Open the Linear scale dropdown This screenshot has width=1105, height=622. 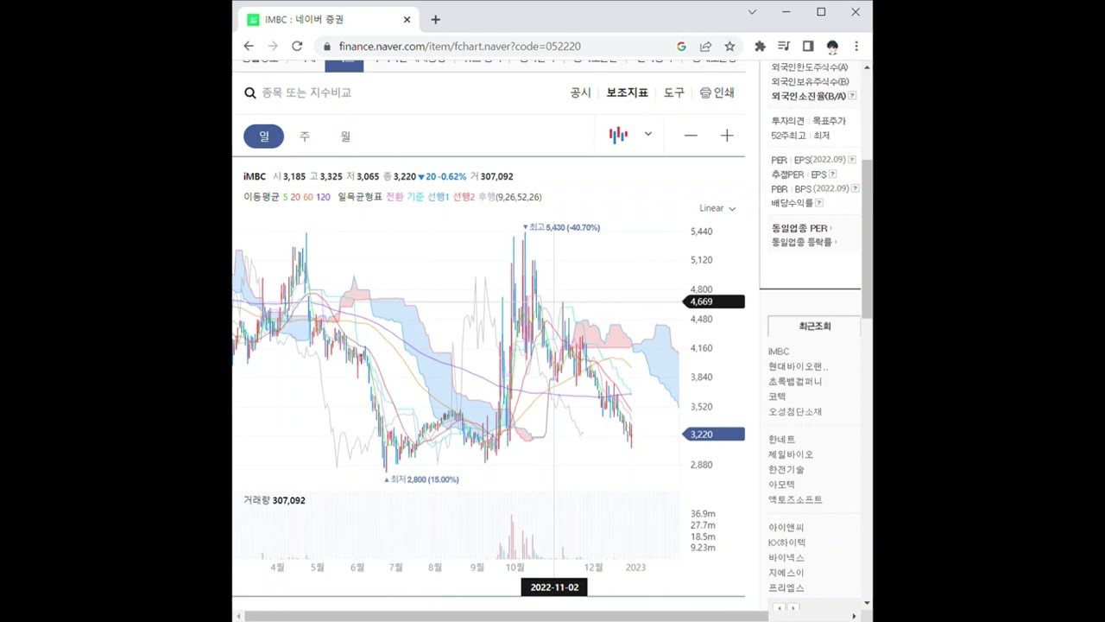pos(717,208)
